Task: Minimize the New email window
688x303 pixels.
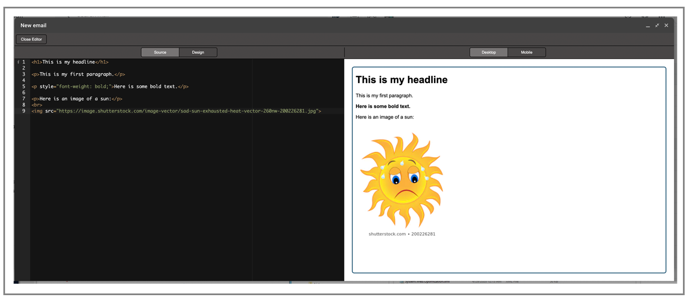Action: [648, 26]
